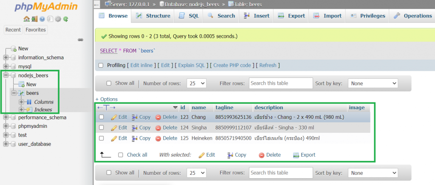The height and width of the screenshot is (185, 435).
Task: Expand the Indexes node
Action: pyautogui.click(x=22, y=110)
